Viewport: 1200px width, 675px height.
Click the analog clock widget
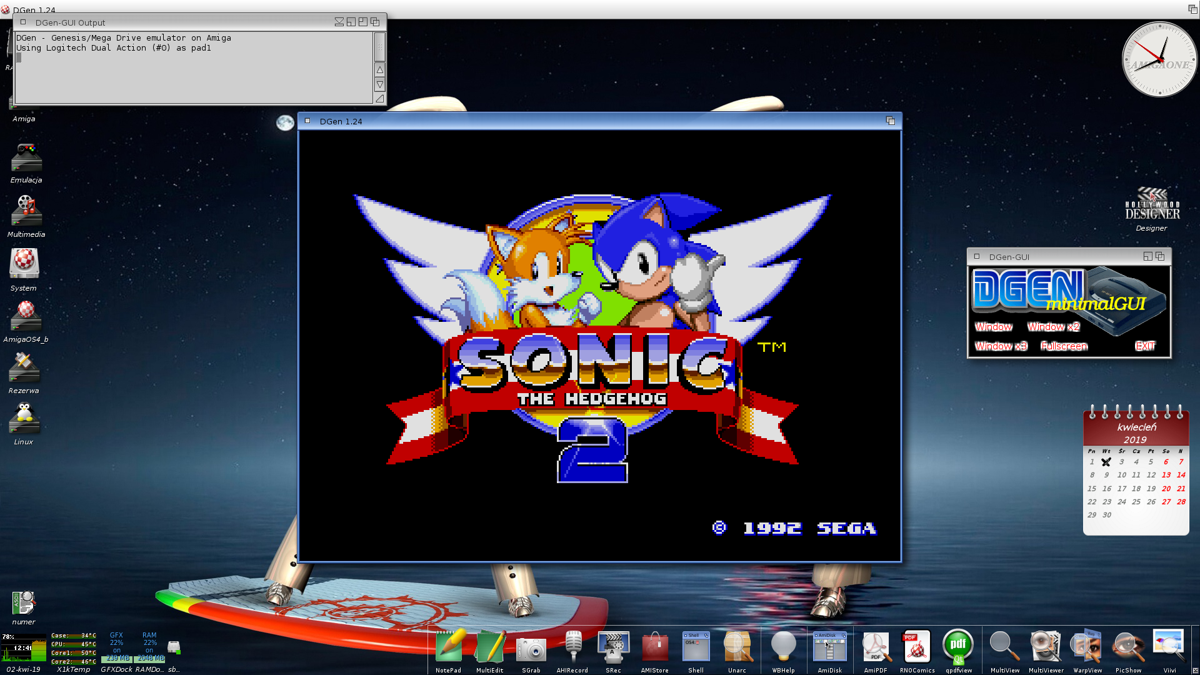(1159, 59)
